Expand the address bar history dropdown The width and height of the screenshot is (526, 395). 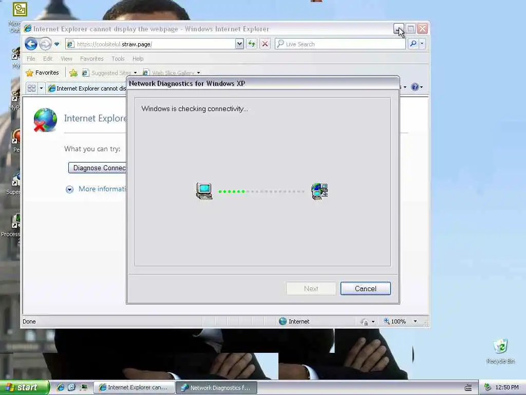click(239, 44)
